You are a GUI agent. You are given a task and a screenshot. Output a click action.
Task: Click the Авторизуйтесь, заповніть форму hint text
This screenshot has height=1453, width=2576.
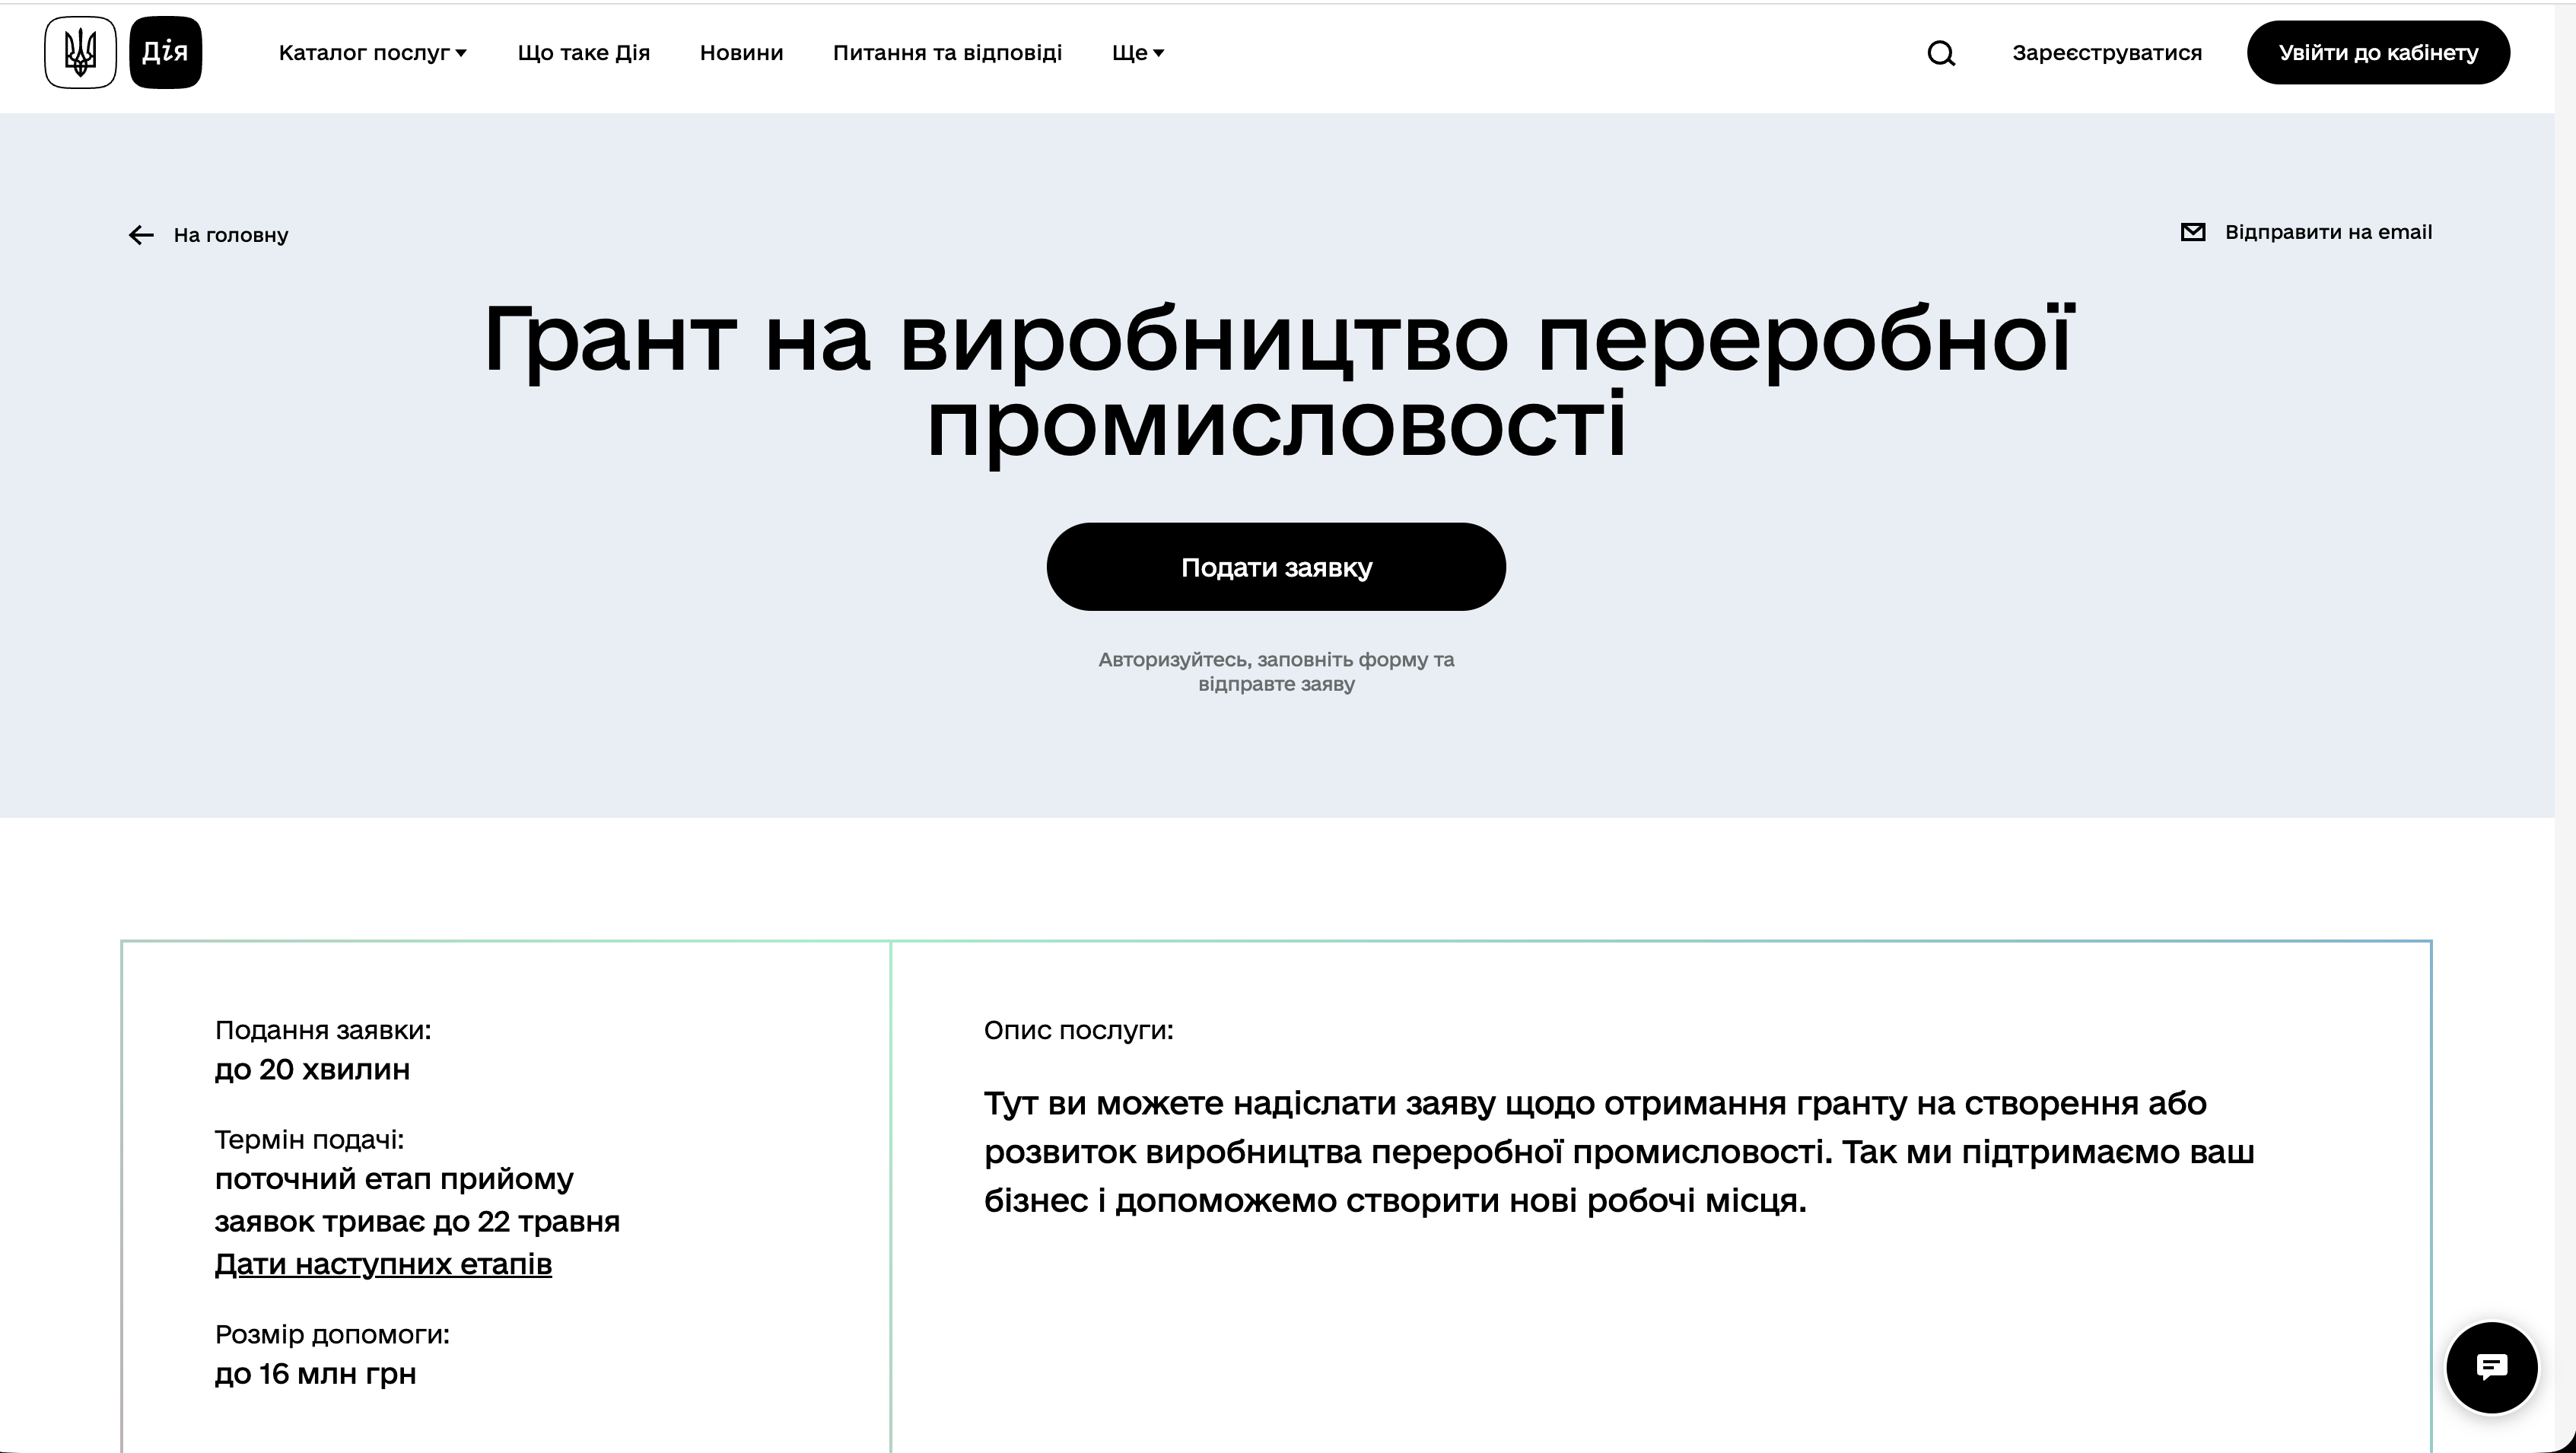pyautogui.click(x=1276, y=672)
